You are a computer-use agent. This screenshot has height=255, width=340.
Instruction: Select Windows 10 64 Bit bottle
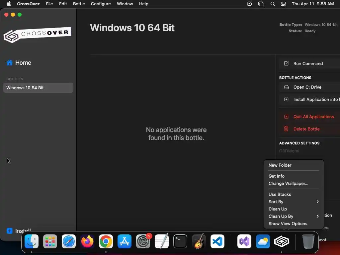[x=38, y=88]
